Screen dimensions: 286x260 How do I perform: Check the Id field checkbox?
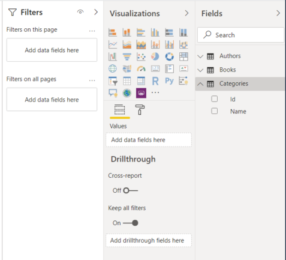215,99
